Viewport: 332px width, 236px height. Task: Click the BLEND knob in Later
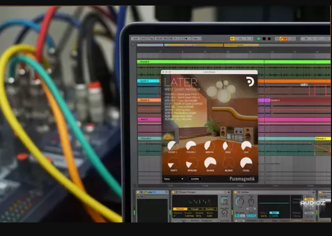pyautogui.click(x=229, y=163)
